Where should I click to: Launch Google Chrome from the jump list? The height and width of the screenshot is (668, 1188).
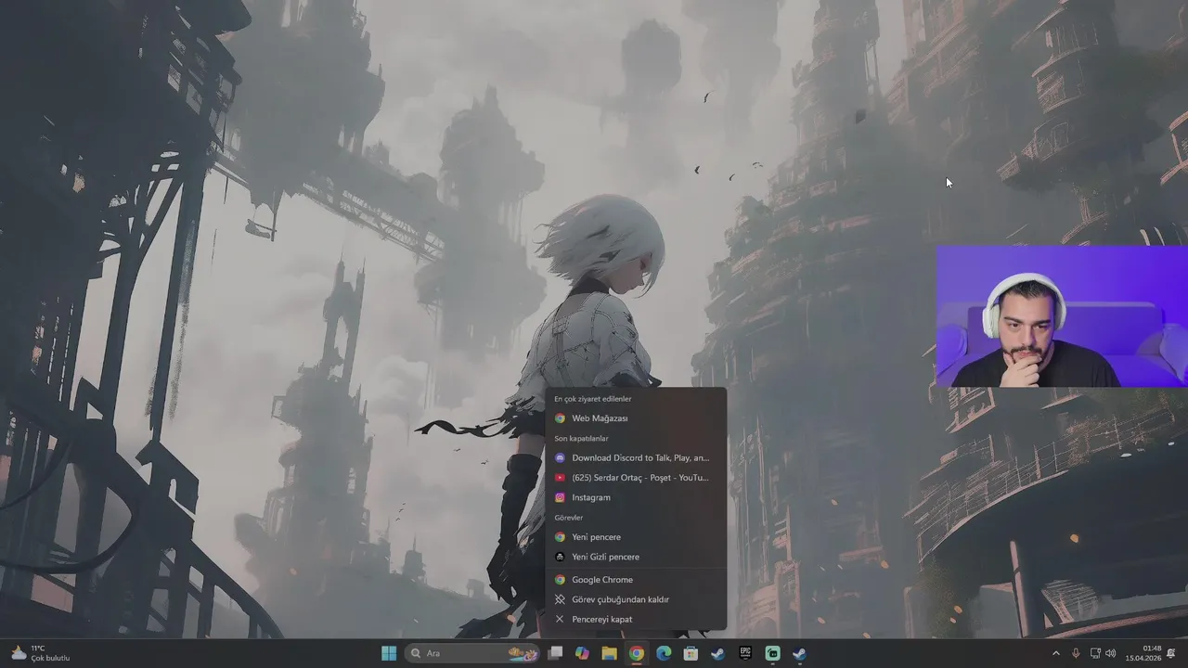(x=636, y=580)
